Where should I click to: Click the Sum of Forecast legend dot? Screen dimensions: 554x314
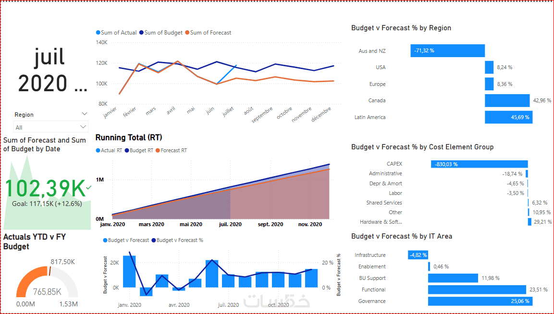click(187, 33)
